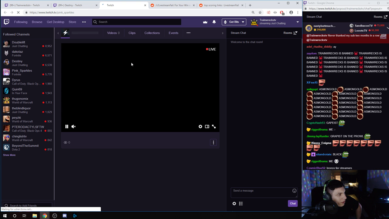Viewport: 389px width, 219px height.
Task: Focus the Search to Add Friends field
Action: [27, 206]
